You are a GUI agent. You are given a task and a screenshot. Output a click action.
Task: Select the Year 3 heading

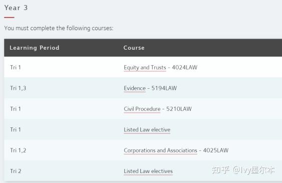pos(16,8)
